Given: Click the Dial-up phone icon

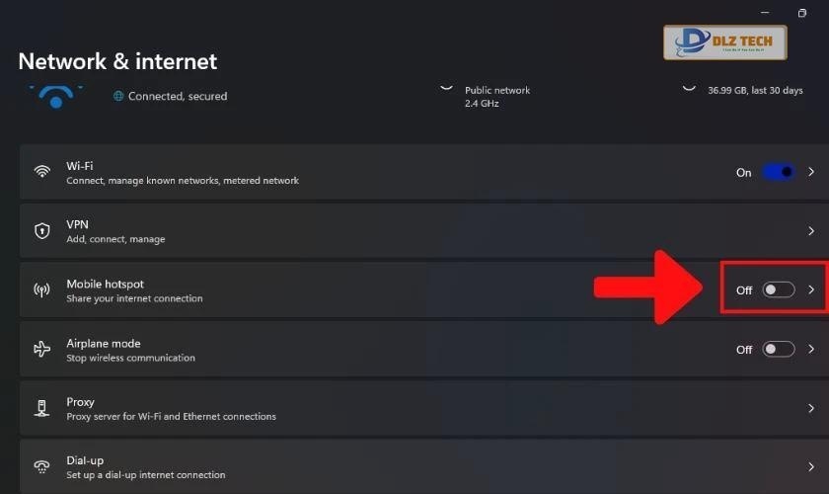Looking at the screenshot, I should click(x=42, y=466).
